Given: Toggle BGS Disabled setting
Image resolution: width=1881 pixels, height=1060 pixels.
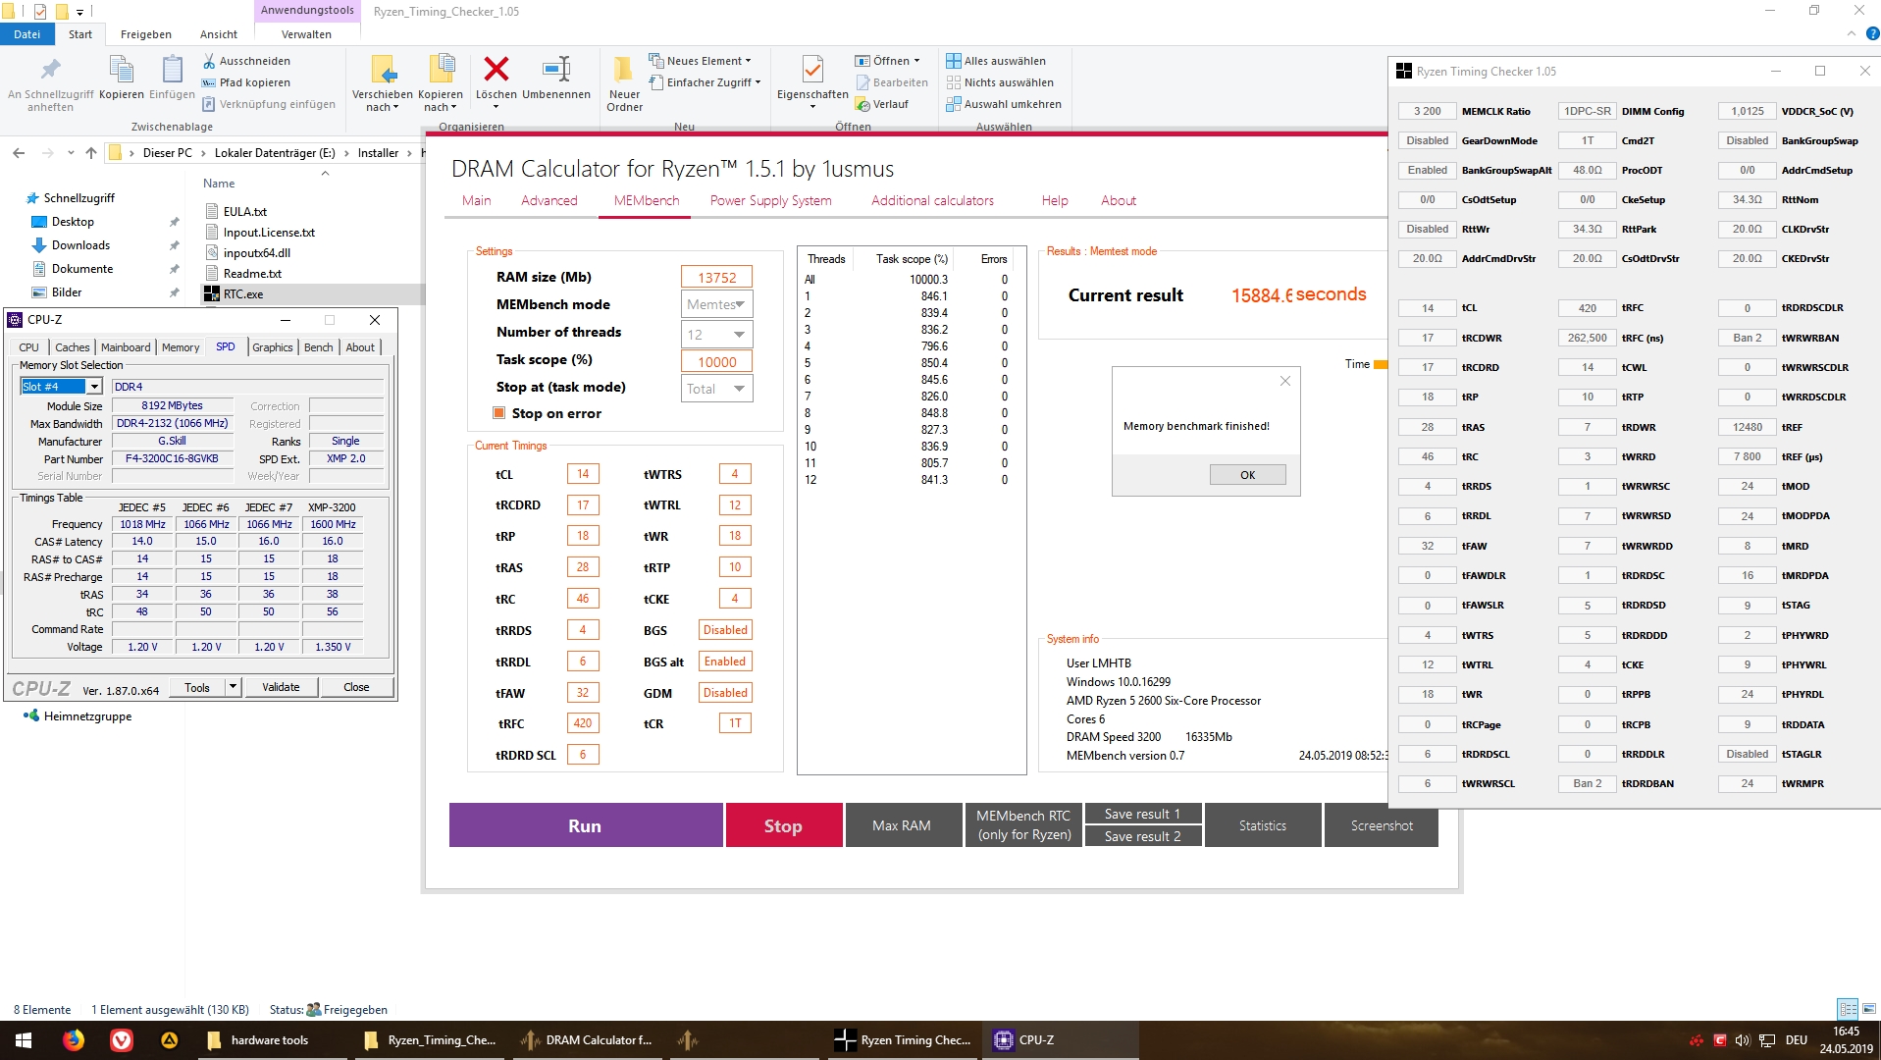Looking at the screenshot, I should (725, 630).
